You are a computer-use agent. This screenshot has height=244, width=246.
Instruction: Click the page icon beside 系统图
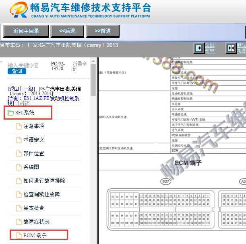click(x=19, y=167)
